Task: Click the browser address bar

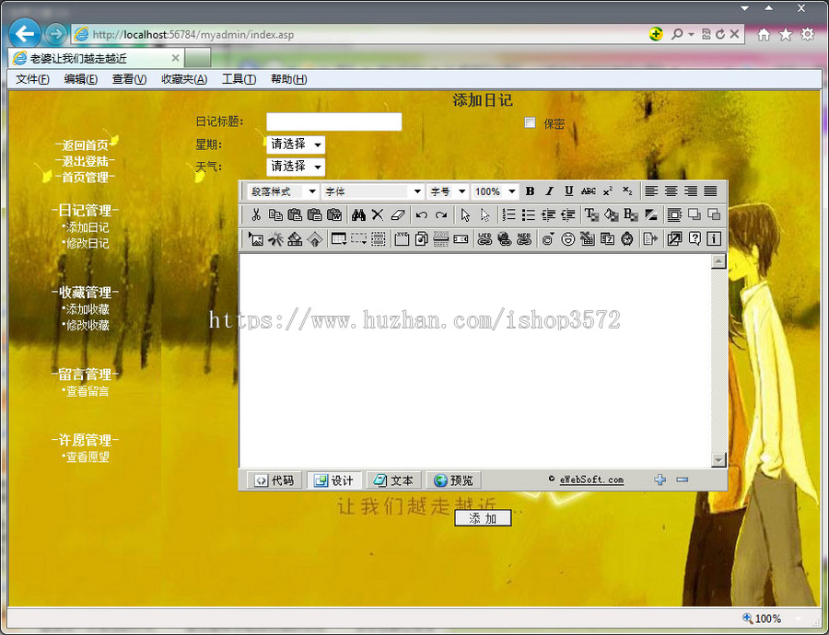Action: 359,34
